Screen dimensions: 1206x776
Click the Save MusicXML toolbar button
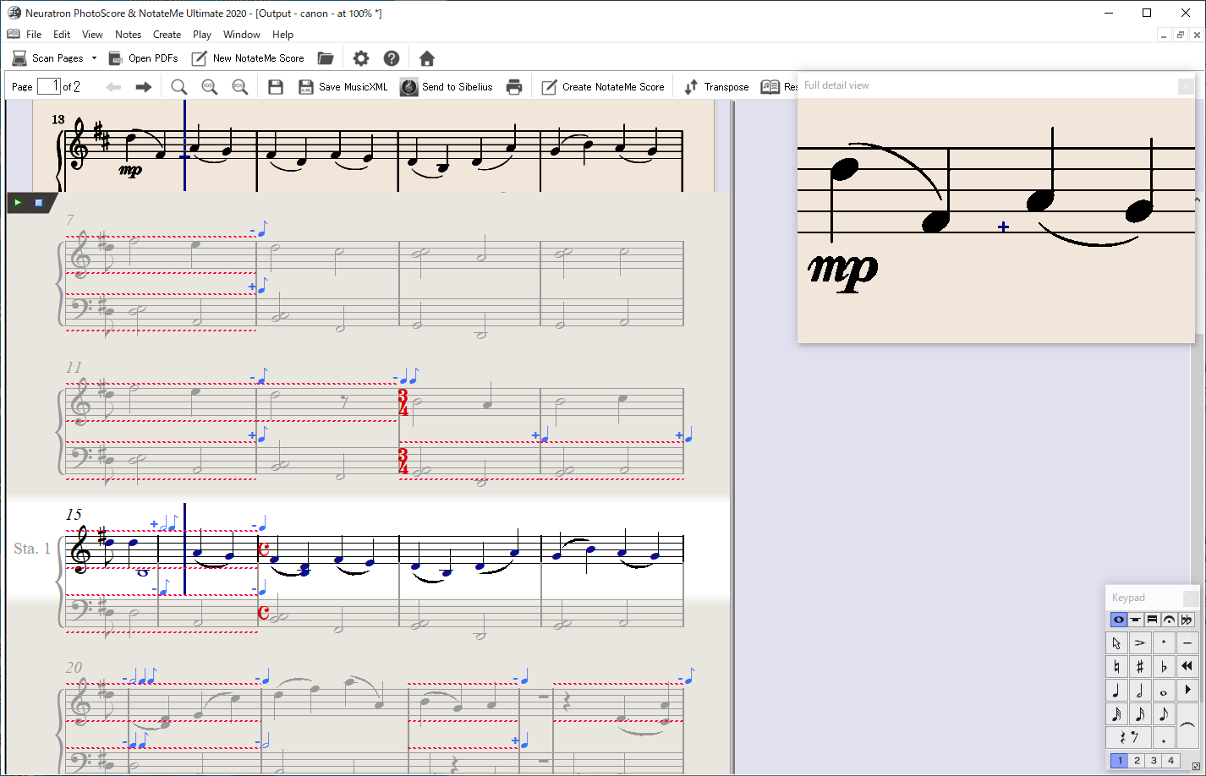coord(343,87)
